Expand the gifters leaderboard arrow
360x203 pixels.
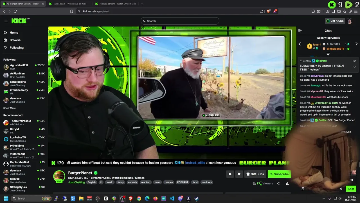(x=328, y=54)
